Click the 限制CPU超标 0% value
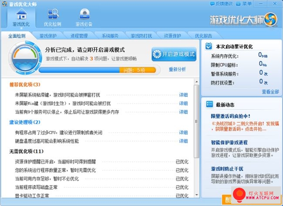The image size is (283, 206). point(263,64)
